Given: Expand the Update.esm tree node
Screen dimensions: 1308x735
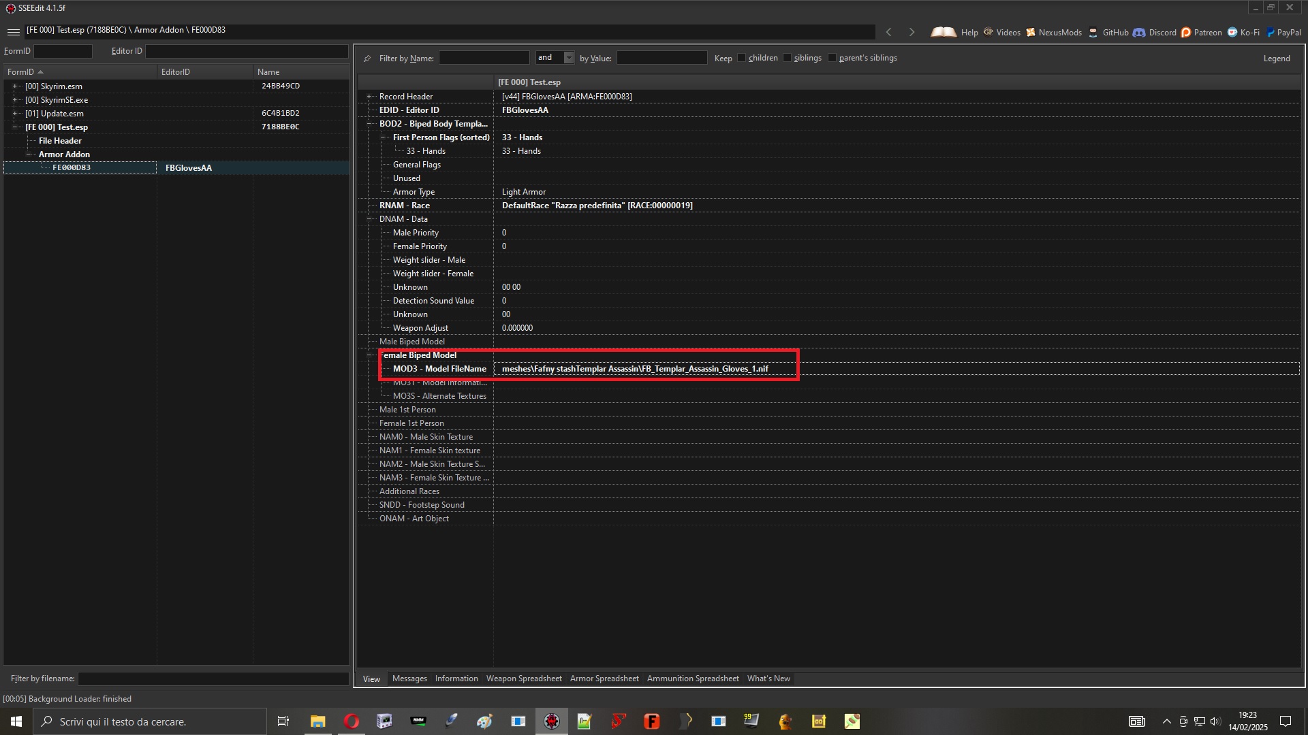Looking at the screenshot, I should click(15, 114).
